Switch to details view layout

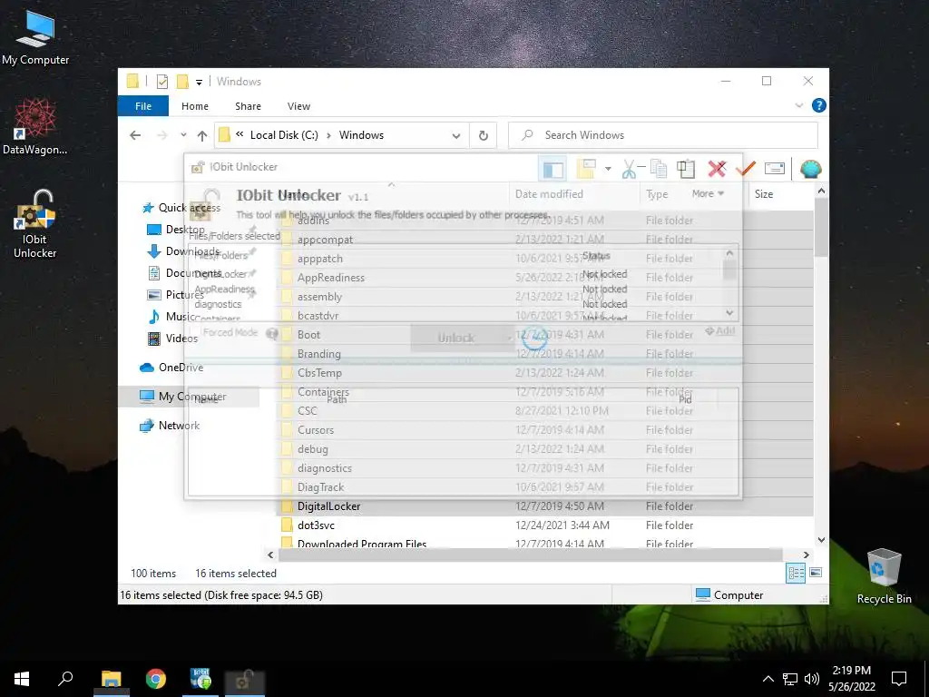pos(796,573)
